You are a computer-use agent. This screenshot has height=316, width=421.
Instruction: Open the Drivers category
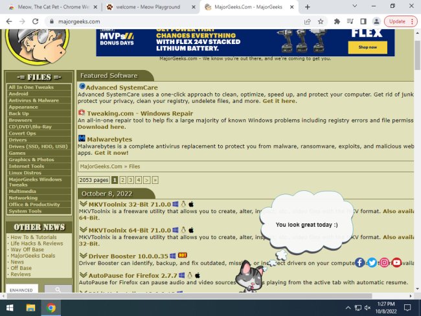17,140
